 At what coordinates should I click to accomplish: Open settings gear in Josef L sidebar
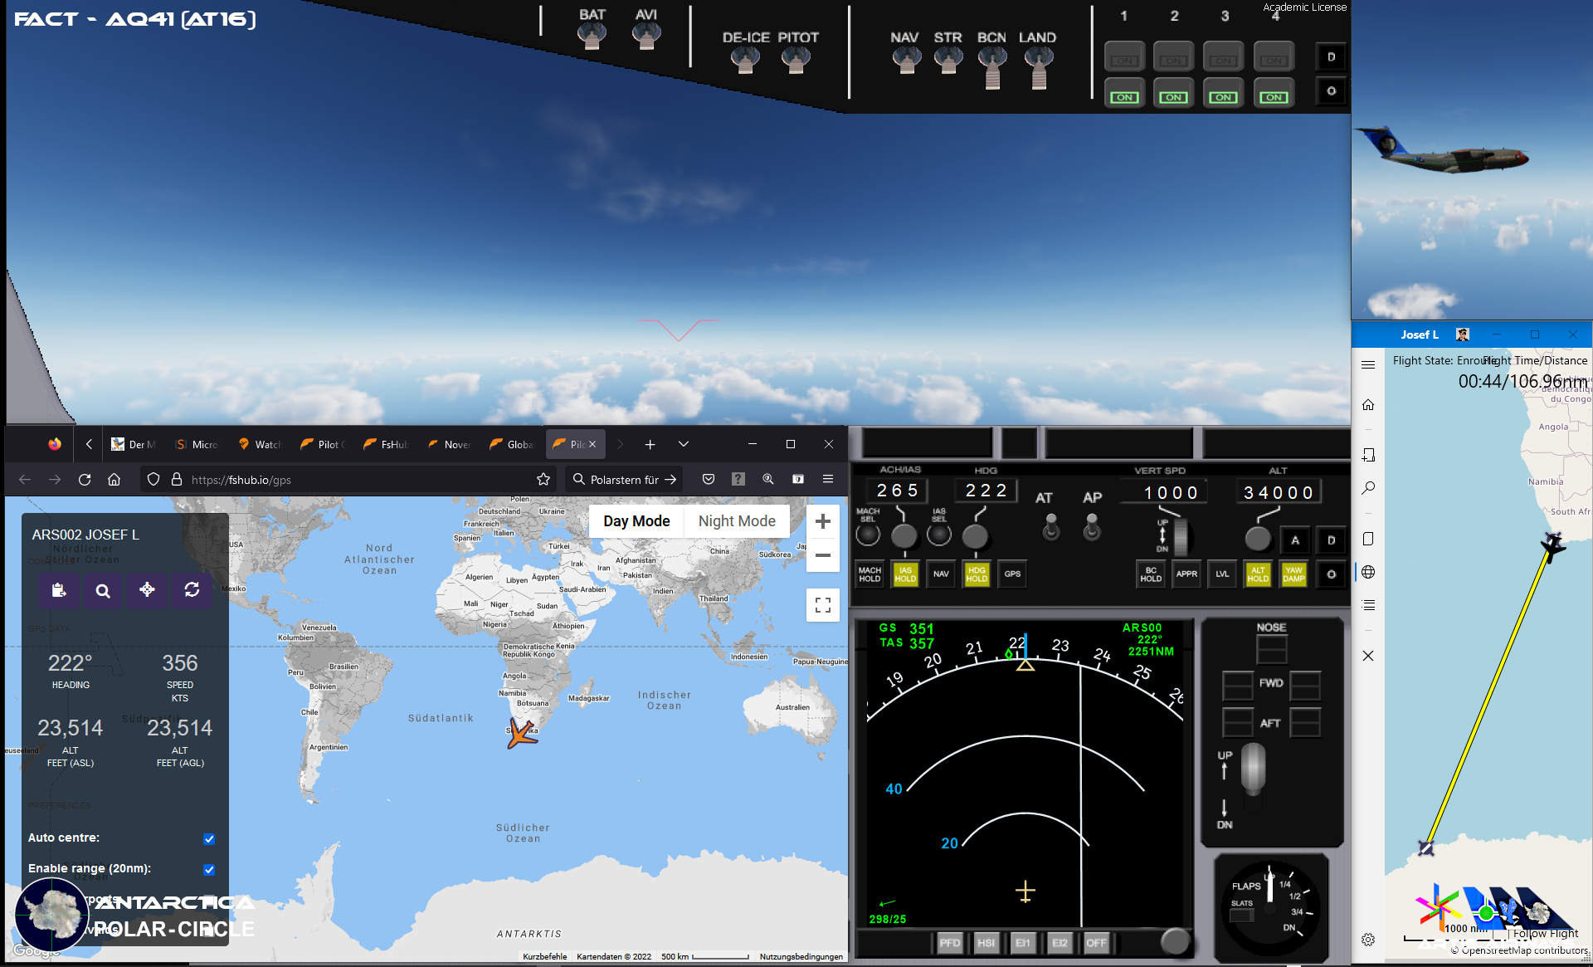(x=1368, y=940)
